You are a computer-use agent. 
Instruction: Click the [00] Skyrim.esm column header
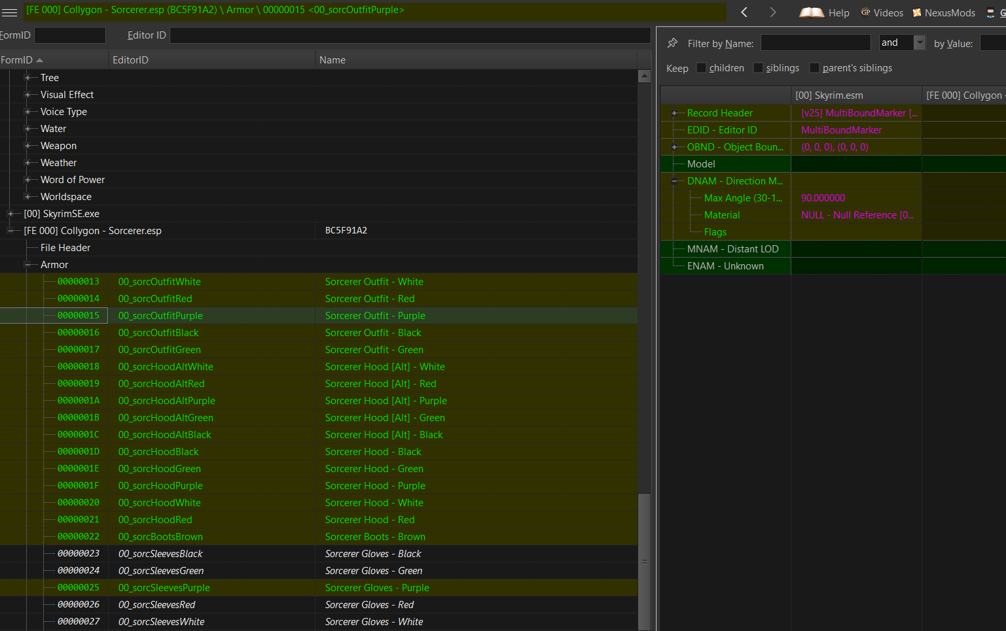(857, 95)
